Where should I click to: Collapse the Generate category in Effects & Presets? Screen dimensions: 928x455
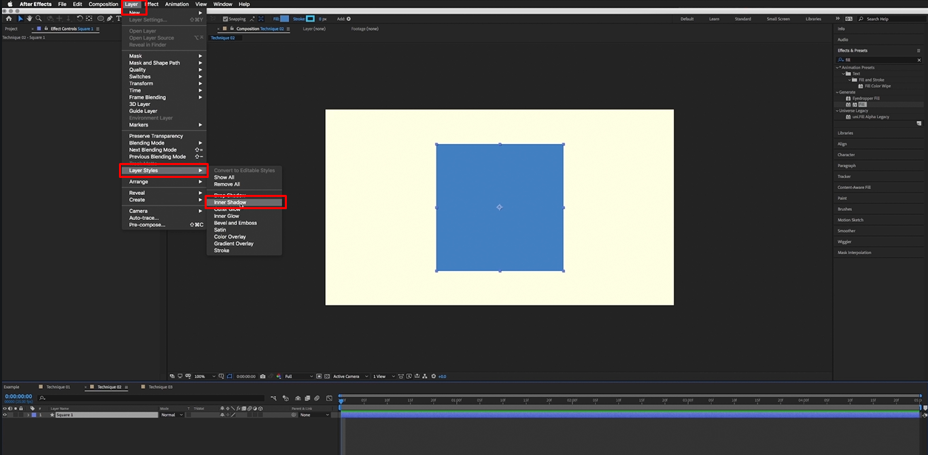point(837,92)
